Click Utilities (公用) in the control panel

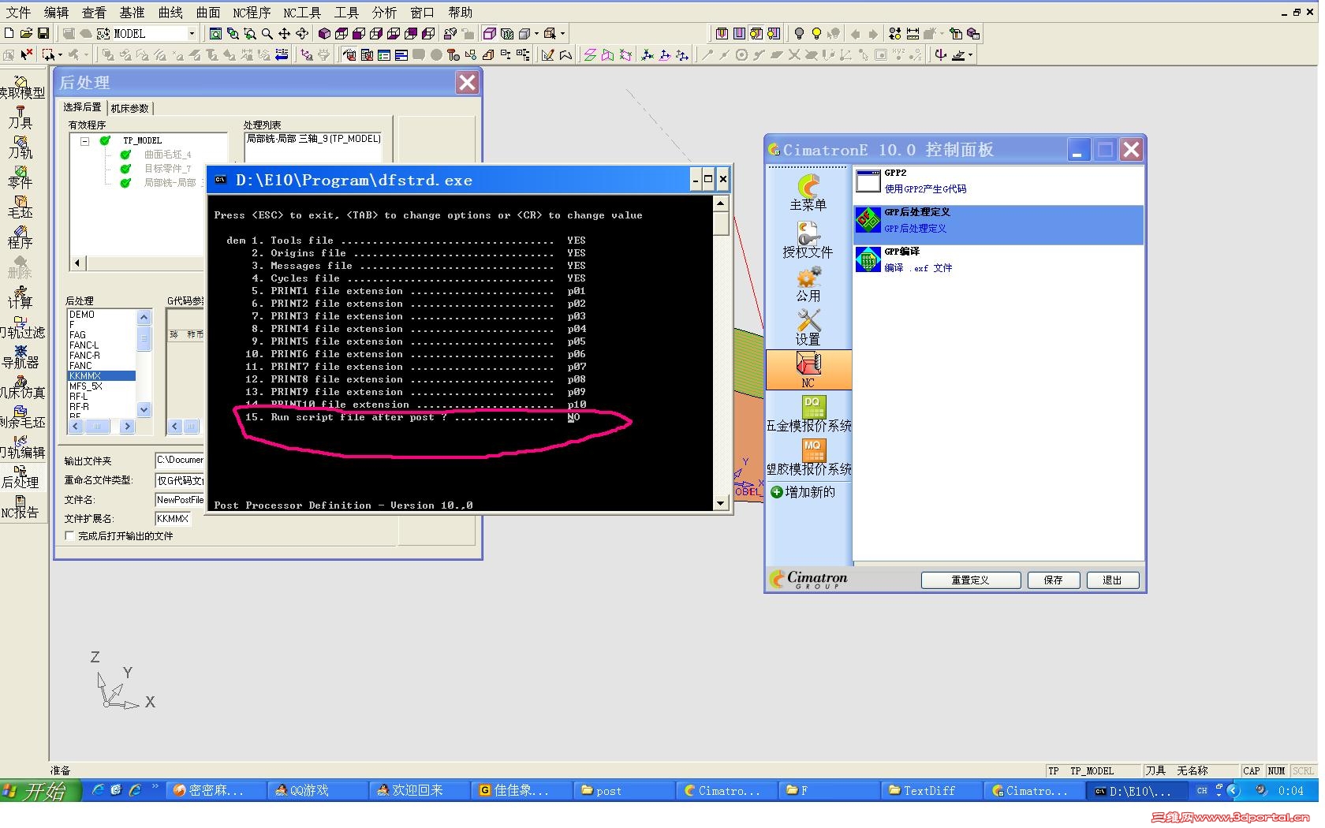click(808, 284)
